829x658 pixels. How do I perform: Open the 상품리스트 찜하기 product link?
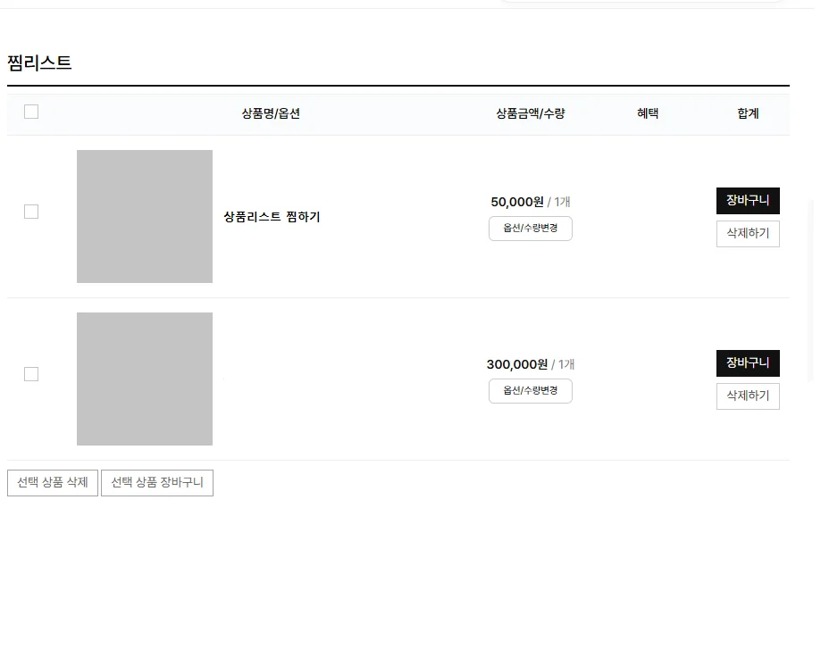tap(272, 217)
